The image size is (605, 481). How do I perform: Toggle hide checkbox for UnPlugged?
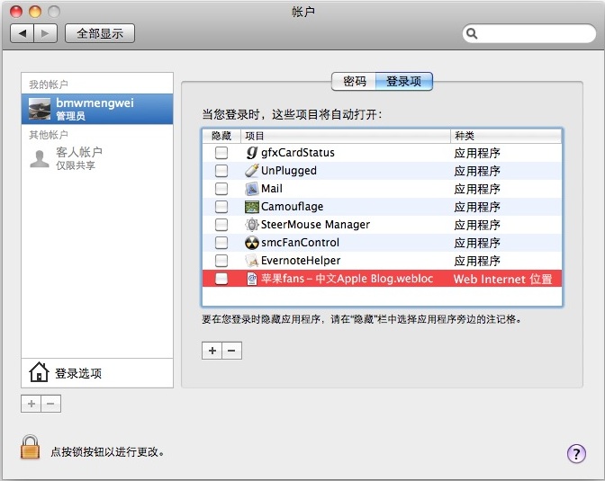[x=221, y=170]
